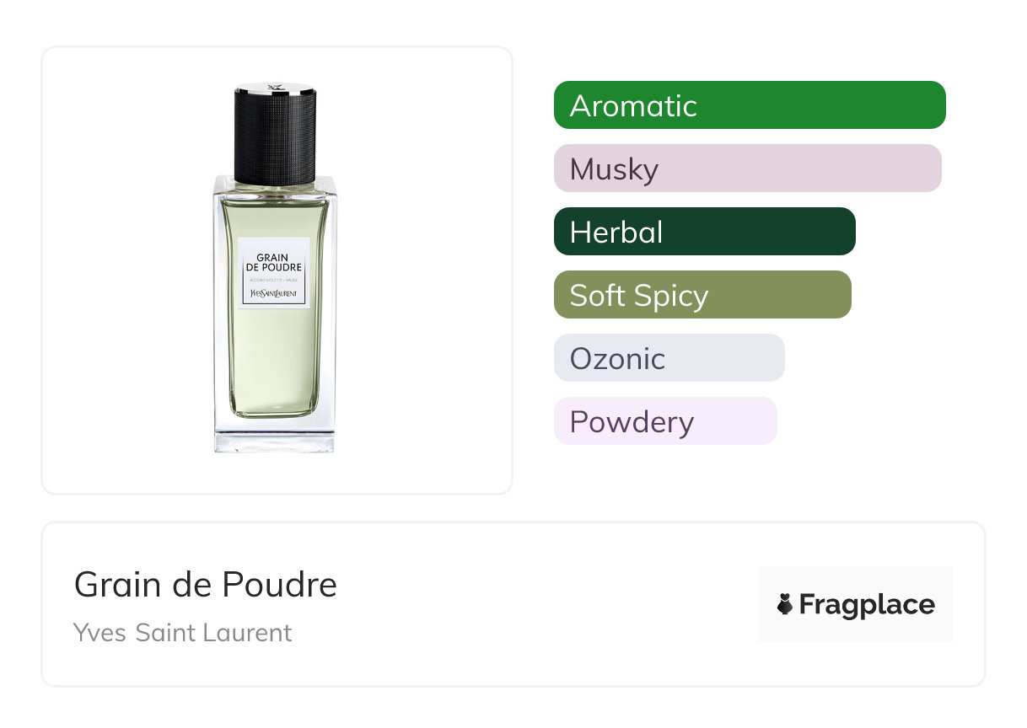Pick the Powdery accord bar
This screenshot has width=1027, height=728.
coord(665,421)
